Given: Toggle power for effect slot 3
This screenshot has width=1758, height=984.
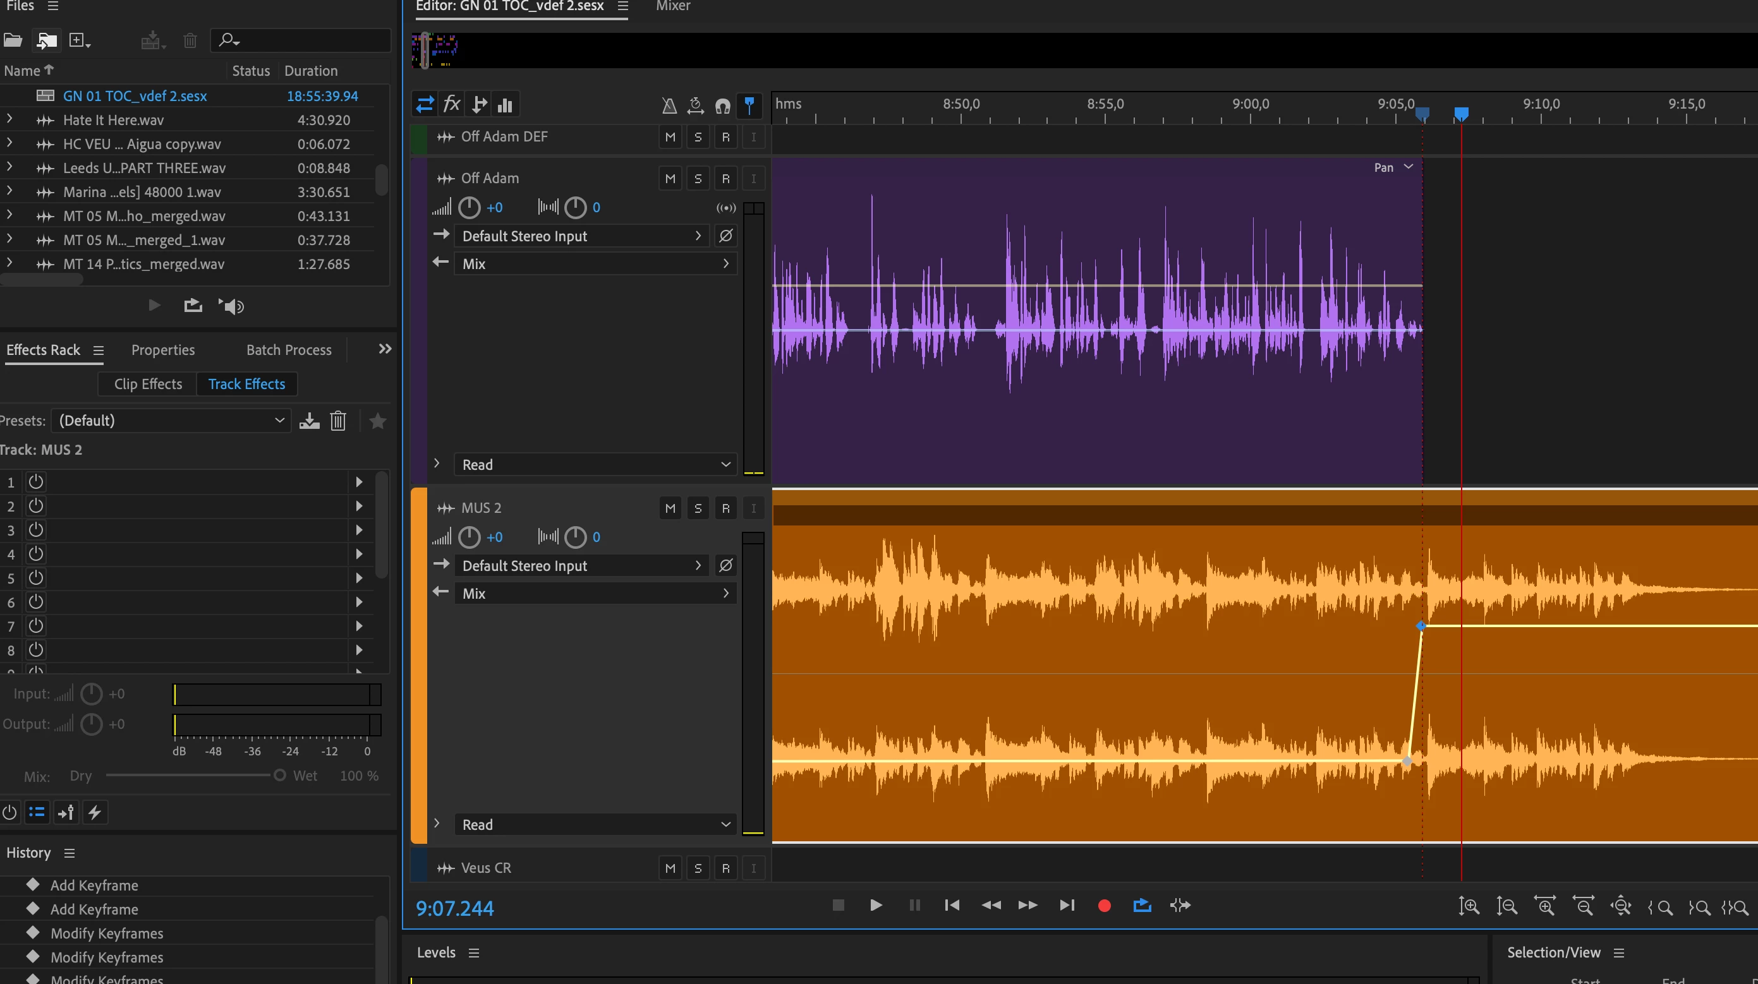Looking at the screenshot, I should point(35,530).
